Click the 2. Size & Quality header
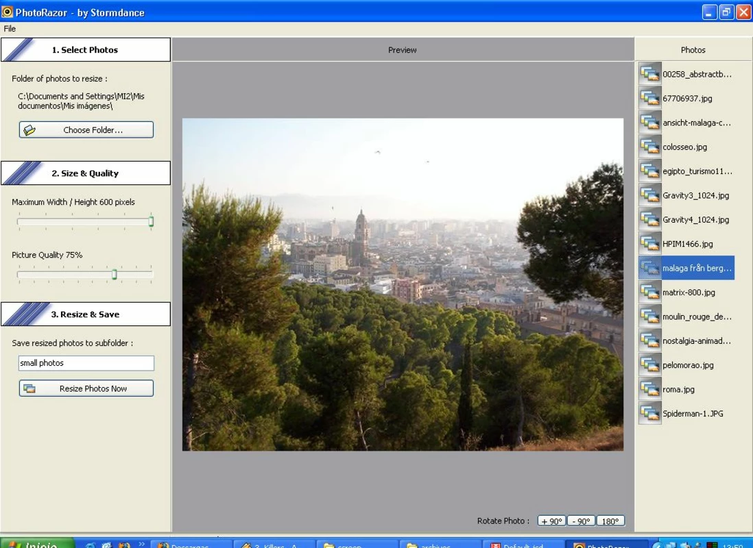The width and height of the screenshot is (753, 548). point(86,173)
